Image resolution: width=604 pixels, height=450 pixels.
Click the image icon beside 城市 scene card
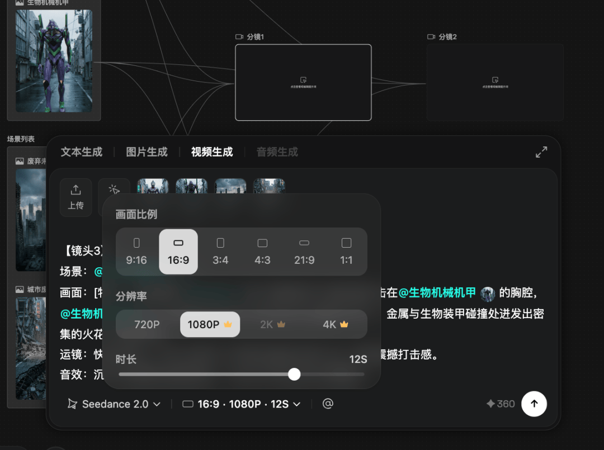[x=20, y=290]
